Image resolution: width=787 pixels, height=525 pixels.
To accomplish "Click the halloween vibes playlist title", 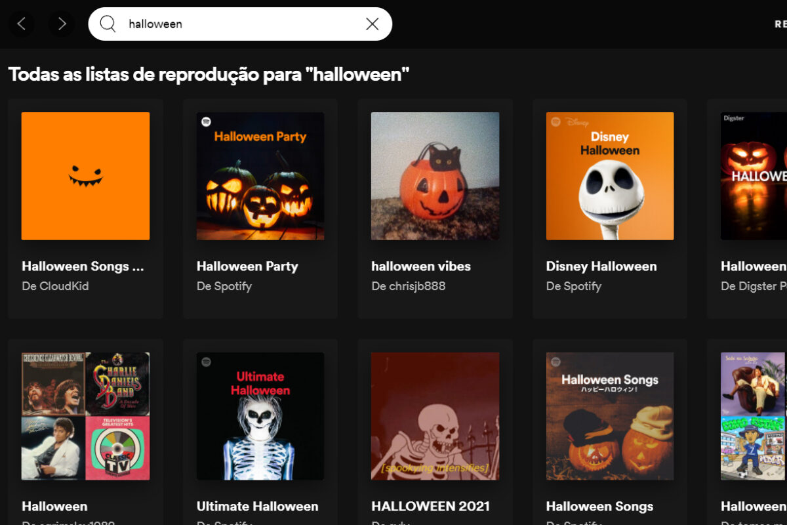I will point(421,266).
